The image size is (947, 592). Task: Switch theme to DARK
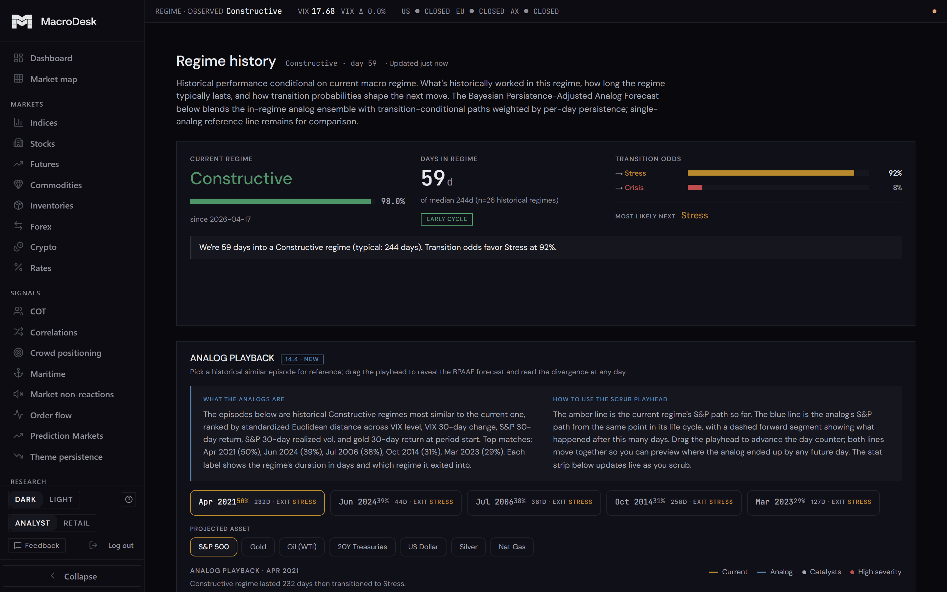[x=25, y=499]
